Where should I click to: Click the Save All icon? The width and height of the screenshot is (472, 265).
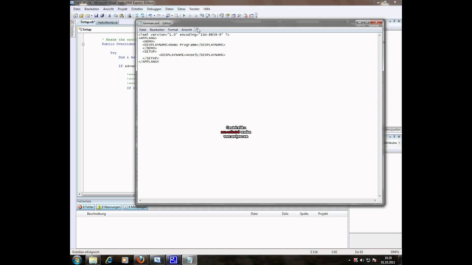[x=102, y=15]
